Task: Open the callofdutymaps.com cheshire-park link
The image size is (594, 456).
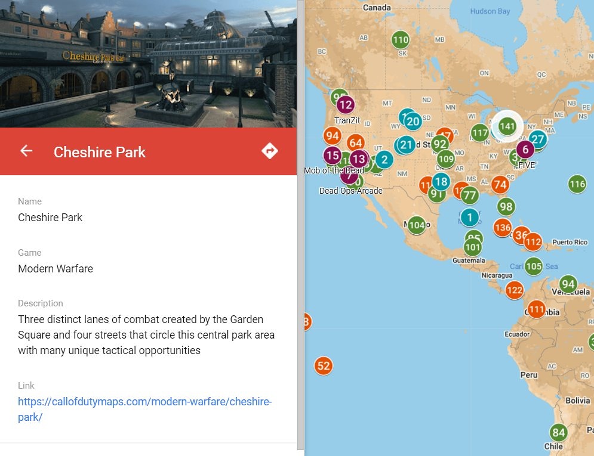Action: point(144,409)
